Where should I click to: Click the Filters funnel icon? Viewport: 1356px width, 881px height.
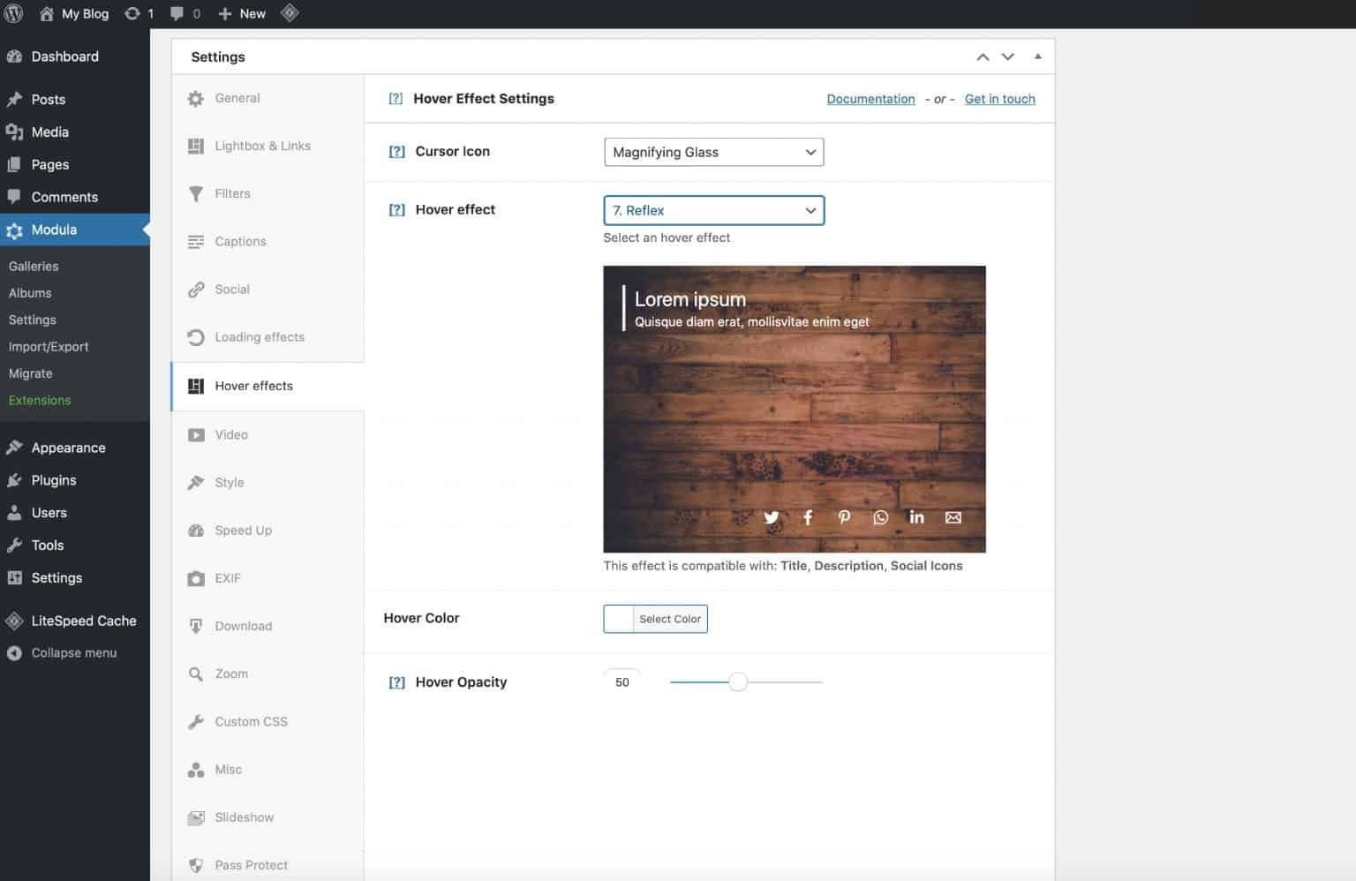tap(195, 193)
